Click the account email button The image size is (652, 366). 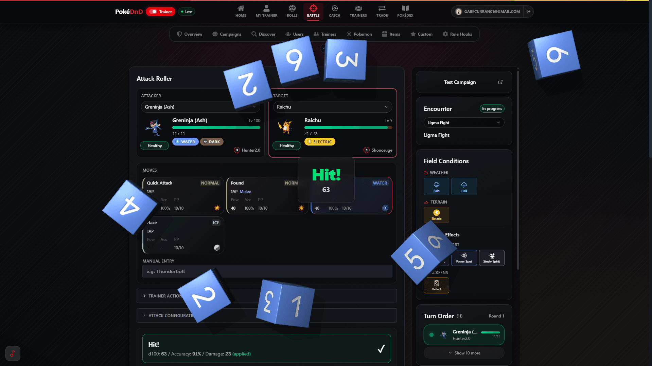[488, 12]
